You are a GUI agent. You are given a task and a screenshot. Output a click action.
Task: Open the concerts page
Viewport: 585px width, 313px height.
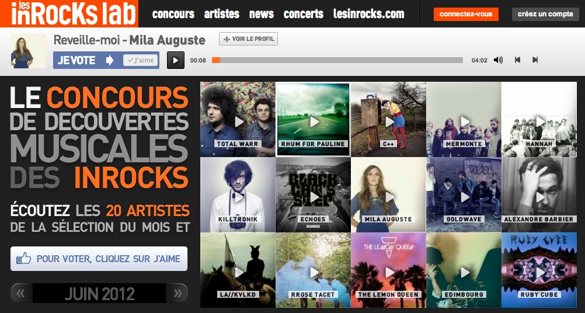pyautogui.click(x=304, y=14)
